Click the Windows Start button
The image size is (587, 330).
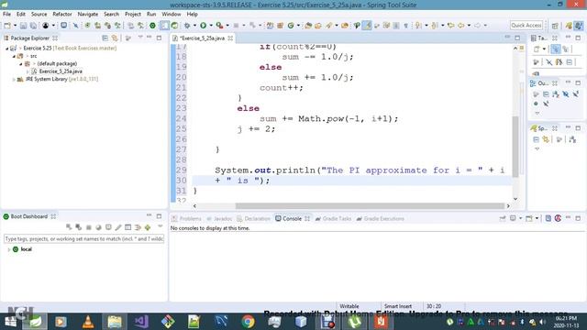(x=10, y=322)
